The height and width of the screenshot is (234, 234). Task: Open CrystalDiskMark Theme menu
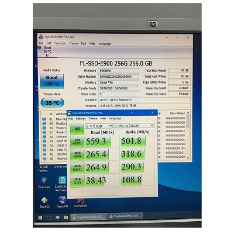[93, 118]
